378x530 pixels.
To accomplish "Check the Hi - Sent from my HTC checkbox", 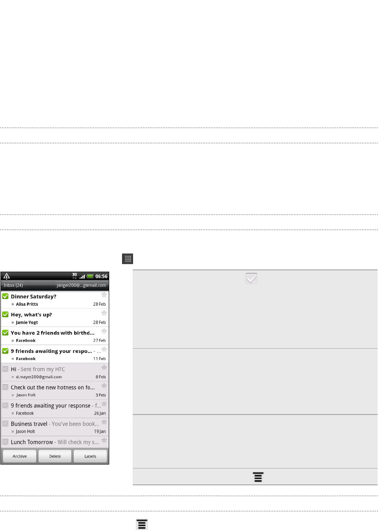I will coord(5,369).
